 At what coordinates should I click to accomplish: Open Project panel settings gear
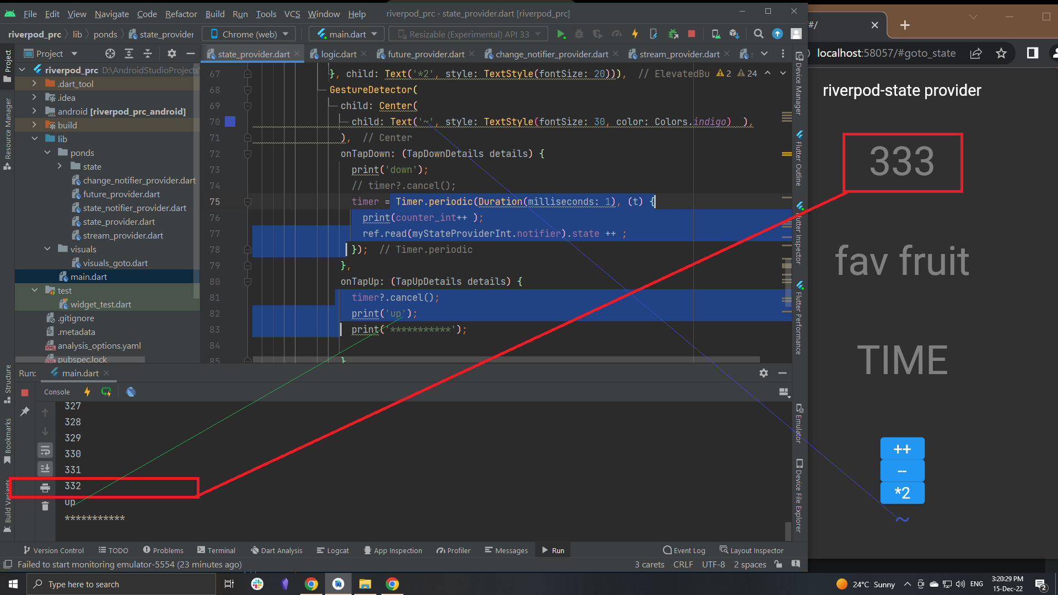click(x=172, y=53)
